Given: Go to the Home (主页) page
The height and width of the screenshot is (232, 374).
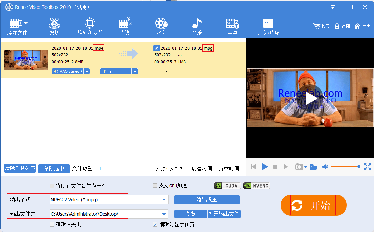Looking at the screenshot, I should [x=362, y=26].
